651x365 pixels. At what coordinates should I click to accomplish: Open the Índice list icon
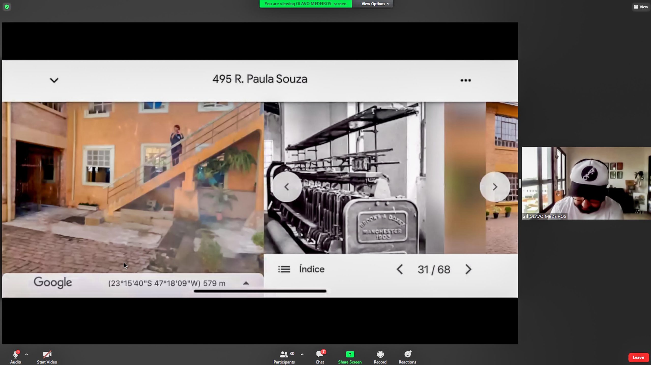(284, 269)
